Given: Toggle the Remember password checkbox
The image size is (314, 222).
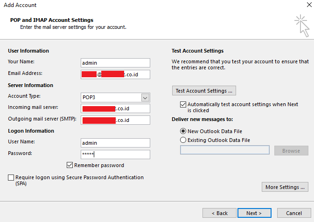Looking at the screenshot, I should click(70, 165).
